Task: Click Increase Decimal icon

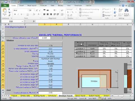Action: pos(68,15)
